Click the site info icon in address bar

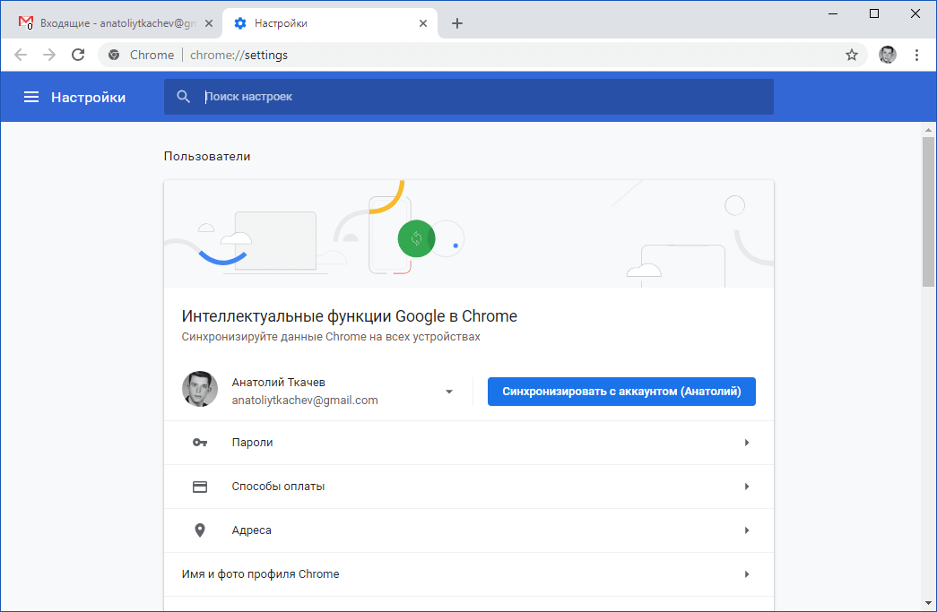click(x=113, y=55)
